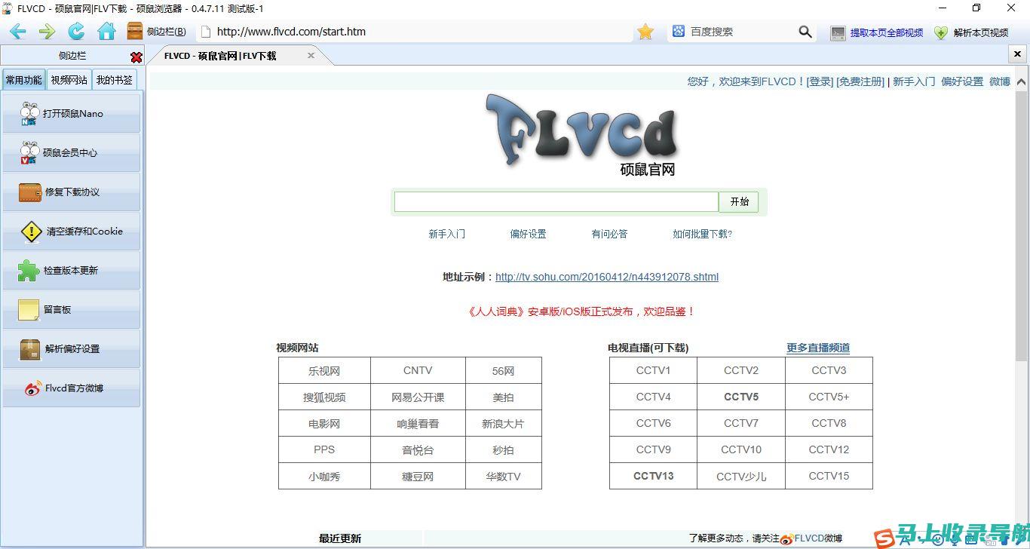Image resolution: width=1030 pixels, height=549 pixels.
Task: Click 检查版本更新 sidebar item
Action: click(x=72, y=270)
